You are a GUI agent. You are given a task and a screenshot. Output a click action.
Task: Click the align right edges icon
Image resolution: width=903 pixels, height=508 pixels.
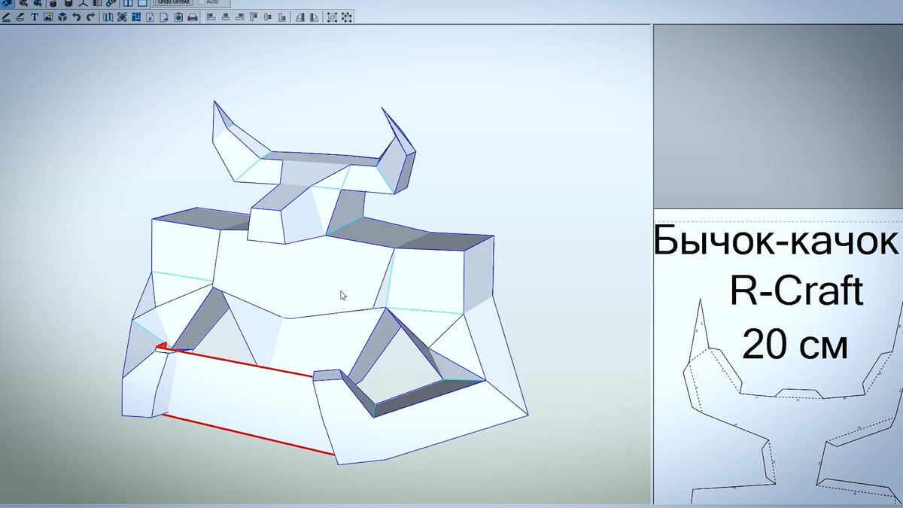point(239,17)
